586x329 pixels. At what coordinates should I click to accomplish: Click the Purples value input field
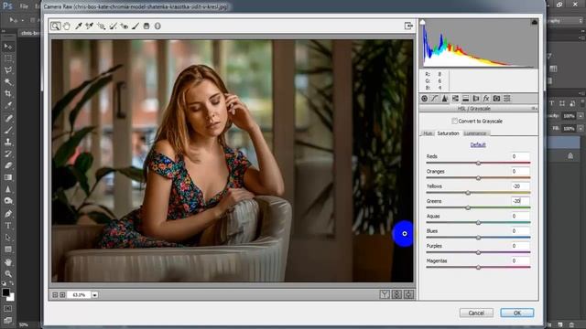(x=520, y=246)
